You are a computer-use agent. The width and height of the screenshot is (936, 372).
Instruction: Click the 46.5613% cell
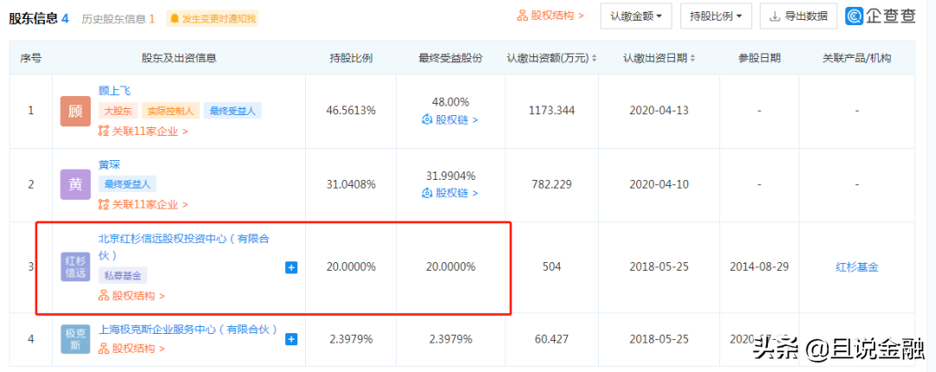351,111
